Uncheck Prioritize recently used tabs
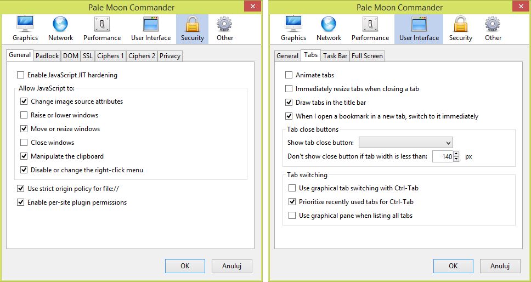The image size is (531, 282). coord(292,202)
